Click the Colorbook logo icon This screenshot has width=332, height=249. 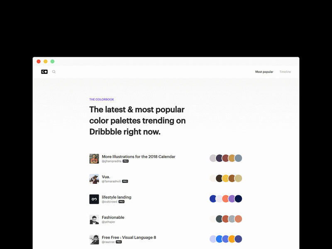coord(44,71)
